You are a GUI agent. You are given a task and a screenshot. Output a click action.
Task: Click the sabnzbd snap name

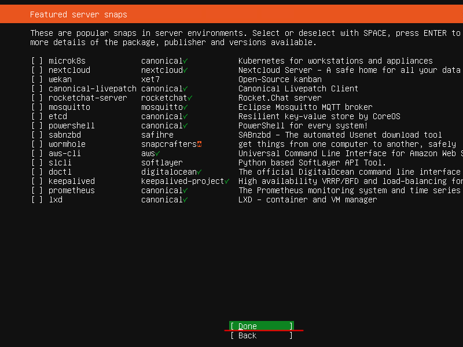[65, 135]
